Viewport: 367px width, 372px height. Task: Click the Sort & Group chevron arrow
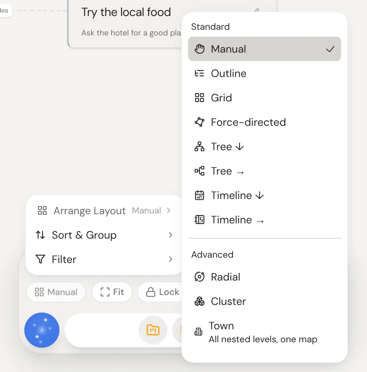pyautogui.click(x=170, y=235)
